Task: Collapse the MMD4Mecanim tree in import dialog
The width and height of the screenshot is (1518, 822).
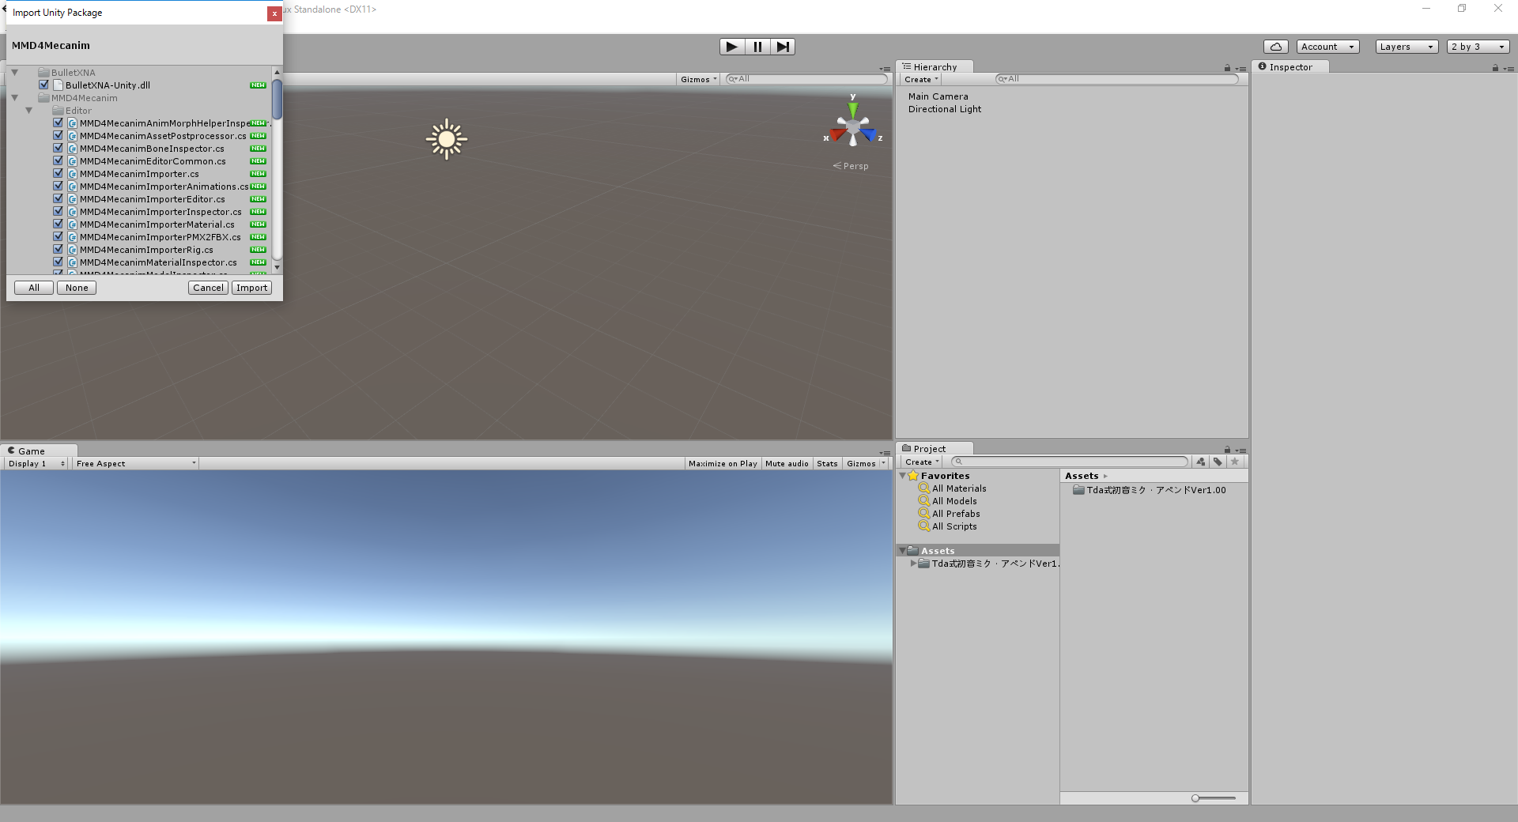Action: pos(14,97)
